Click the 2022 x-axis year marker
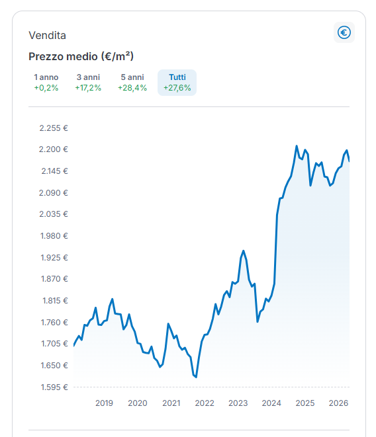Viewport: 376px width, 437px height. point(205,403)
